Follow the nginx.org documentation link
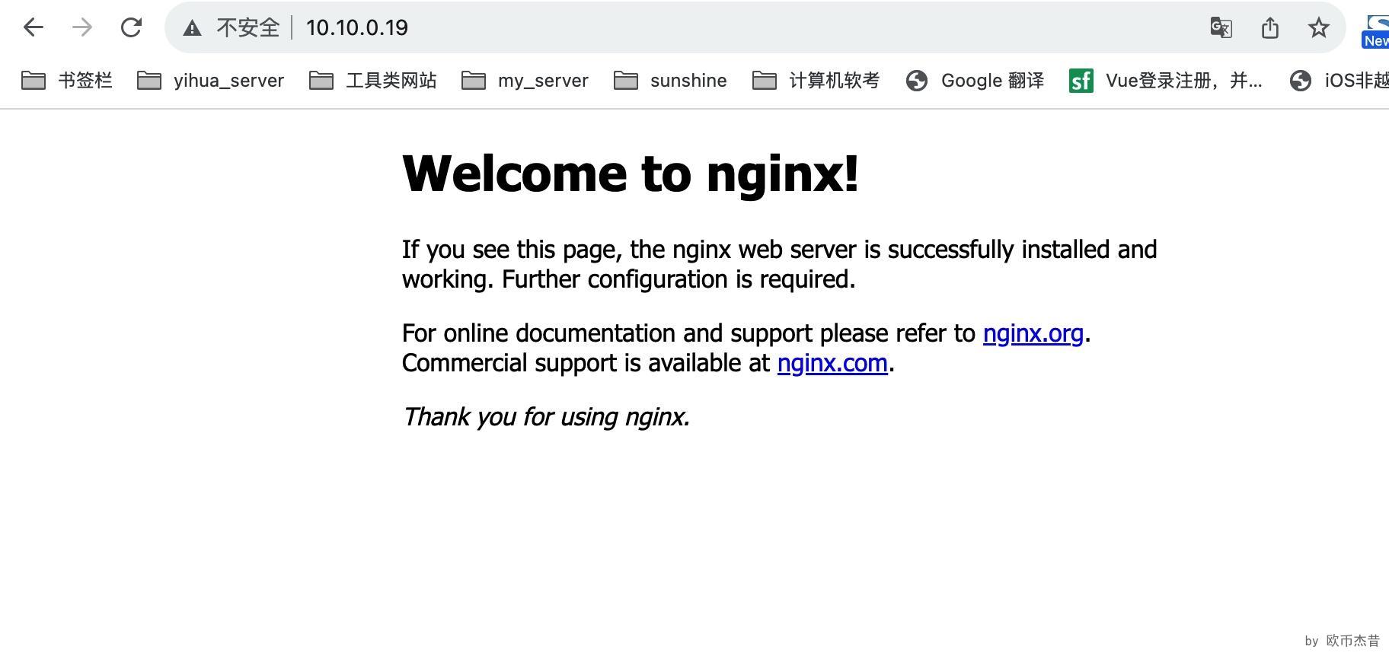Screen dimensions: 1389x656 pyautogui.click(x=1033, y=333)
